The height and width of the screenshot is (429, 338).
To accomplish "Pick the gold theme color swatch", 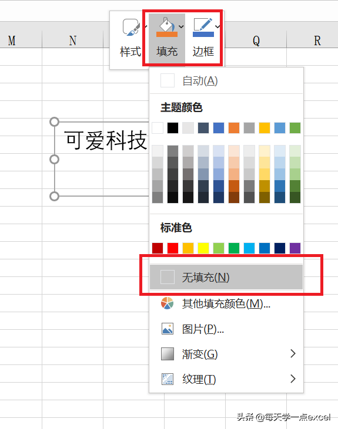I will coord(265,128).
